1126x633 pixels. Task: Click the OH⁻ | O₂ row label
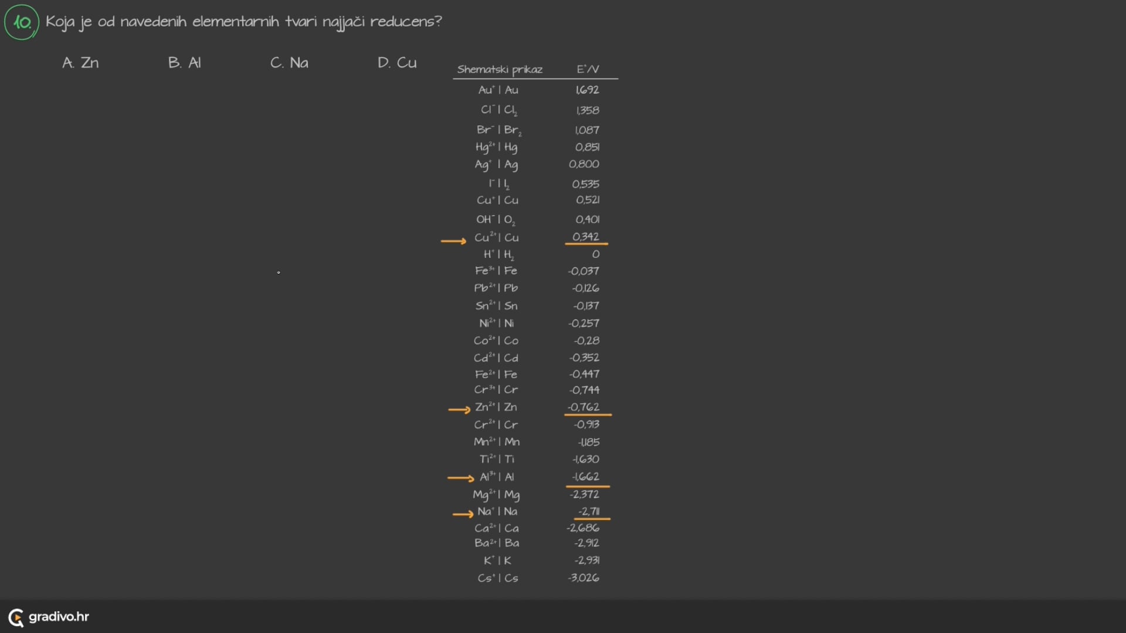pyautogui.click(x=496, y=220)
